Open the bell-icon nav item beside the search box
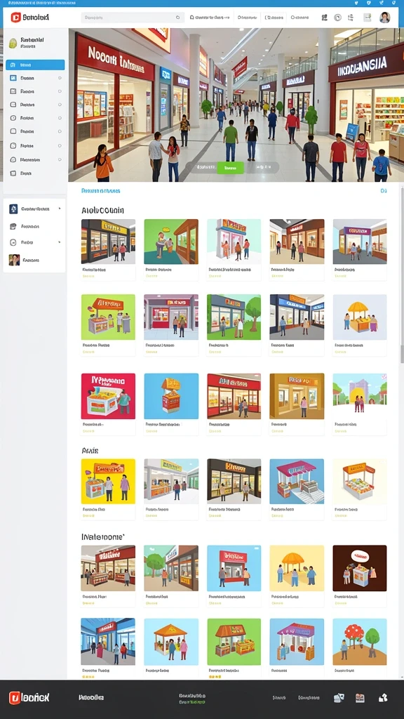 click(x=208, y=18)
